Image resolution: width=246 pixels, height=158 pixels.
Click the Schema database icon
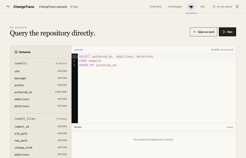tap(16, 52)
